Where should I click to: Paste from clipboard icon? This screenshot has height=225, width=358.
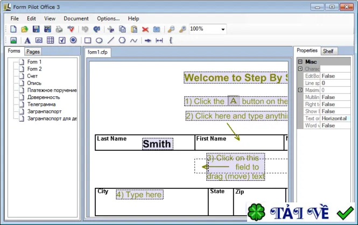pos(134,29)
